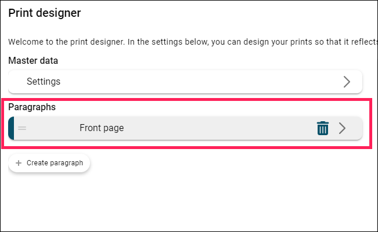
Task: Open Front page using its right chevron
Action: coord(343,128)
